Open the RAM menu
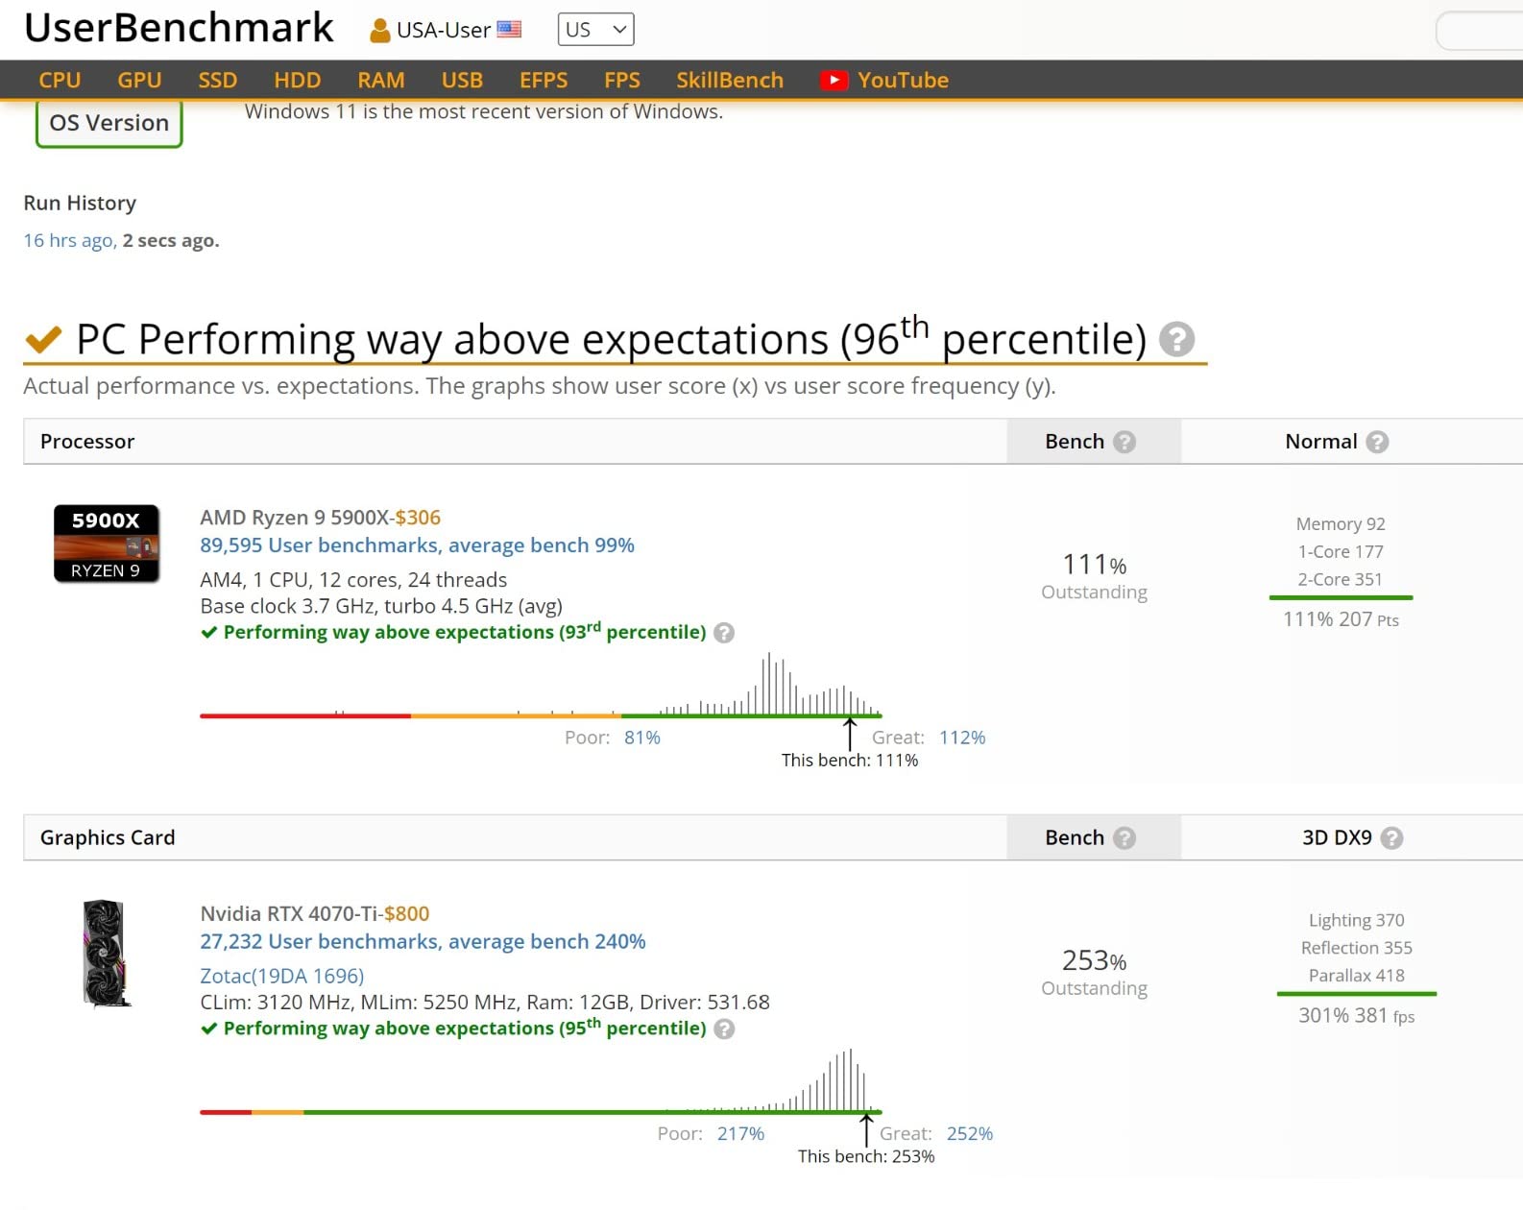Viewport: 1523px width, 1210px height. (x=381, y=81)
